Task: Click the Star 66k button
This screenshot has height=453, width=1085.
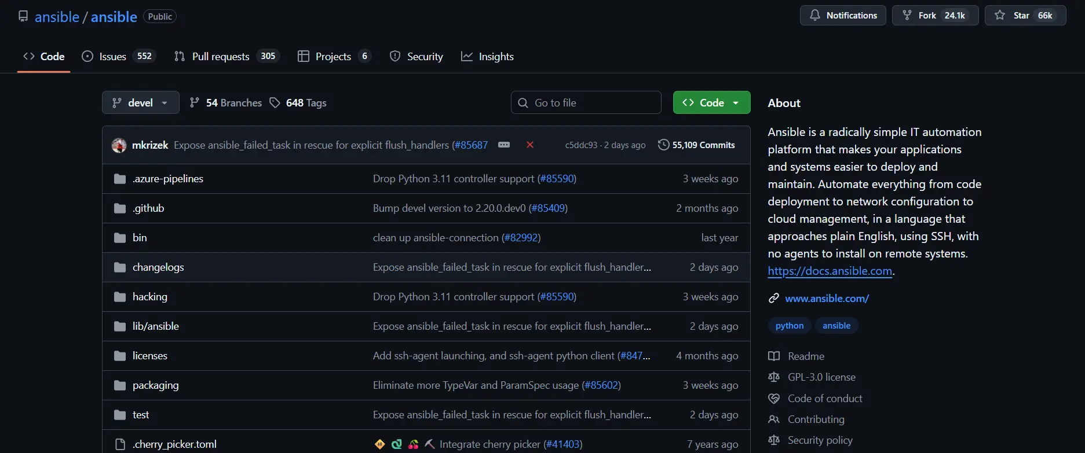Action: pos(1025,15)
